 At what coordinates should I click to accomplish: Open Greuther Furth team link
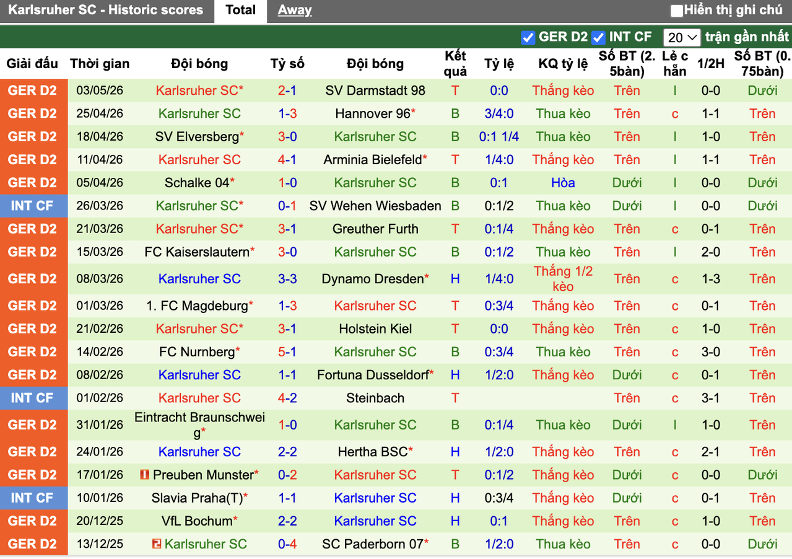coord(375,229)
